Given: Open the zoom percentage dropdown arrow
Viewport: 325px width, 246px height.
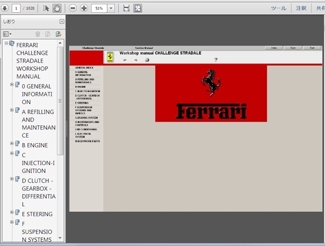Looking at the screenshot, I should pos(111,8).
